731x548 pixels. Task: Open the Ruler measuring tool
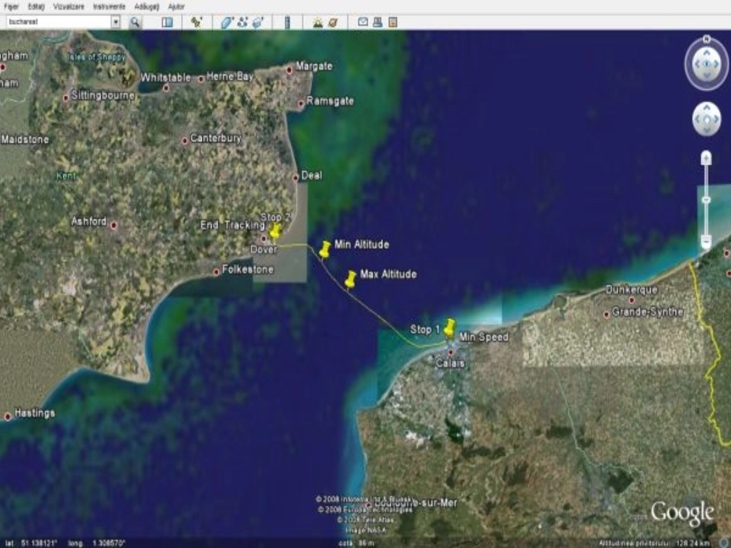coord(287,22)
